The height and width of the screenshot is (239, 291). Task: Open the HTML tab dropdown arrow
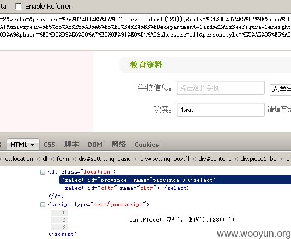pos(32,145)
